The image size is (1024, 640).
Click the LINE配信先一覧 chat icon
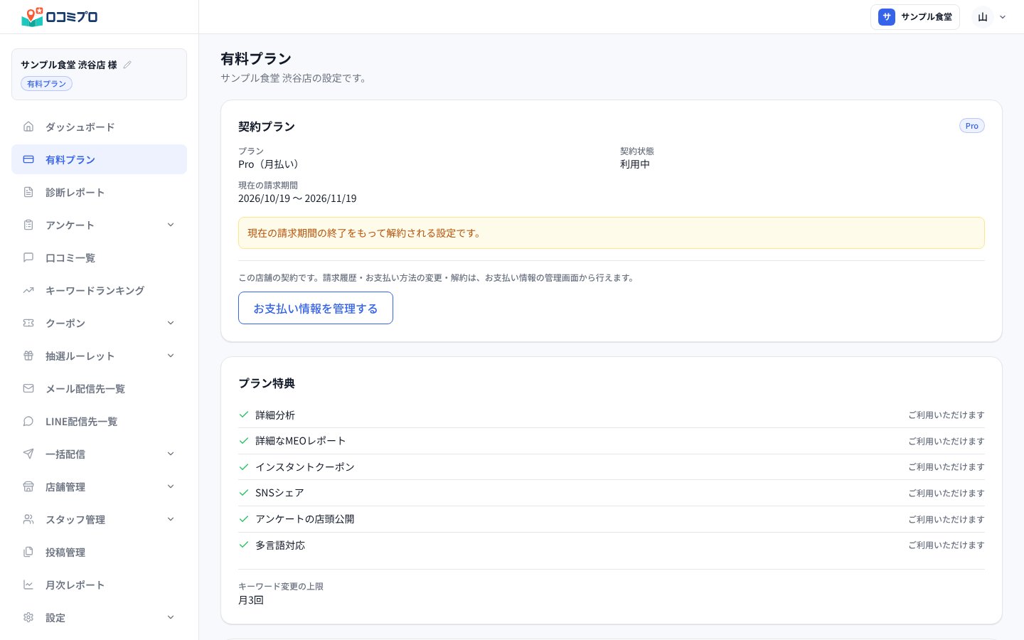[28, 421]
